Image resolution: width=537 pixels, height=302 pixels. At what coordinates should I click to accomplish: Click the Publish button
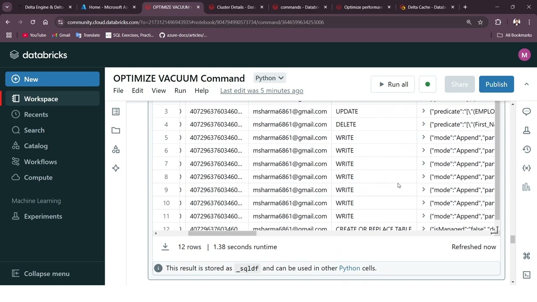coord(496,84)
